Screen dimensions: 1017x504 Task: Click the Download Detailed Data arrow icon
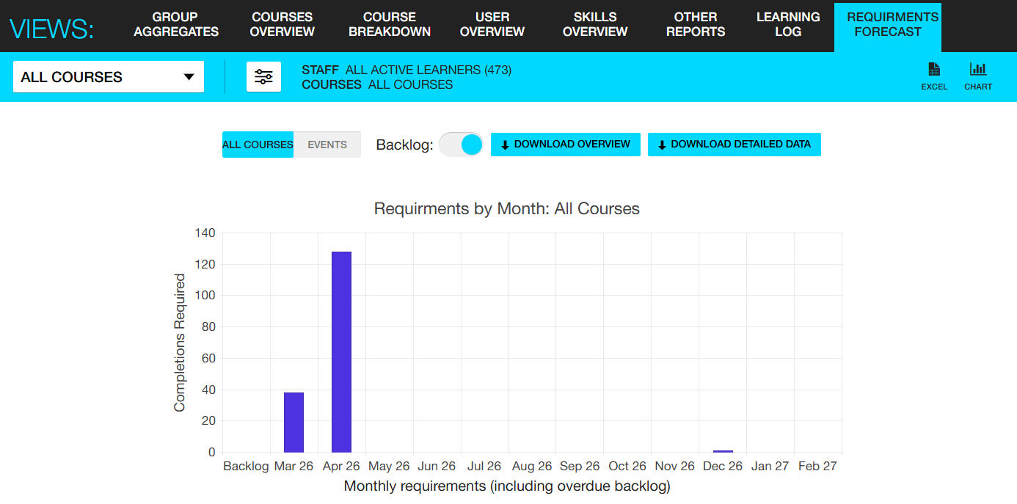pyautogui.click(x=662, y=145)
